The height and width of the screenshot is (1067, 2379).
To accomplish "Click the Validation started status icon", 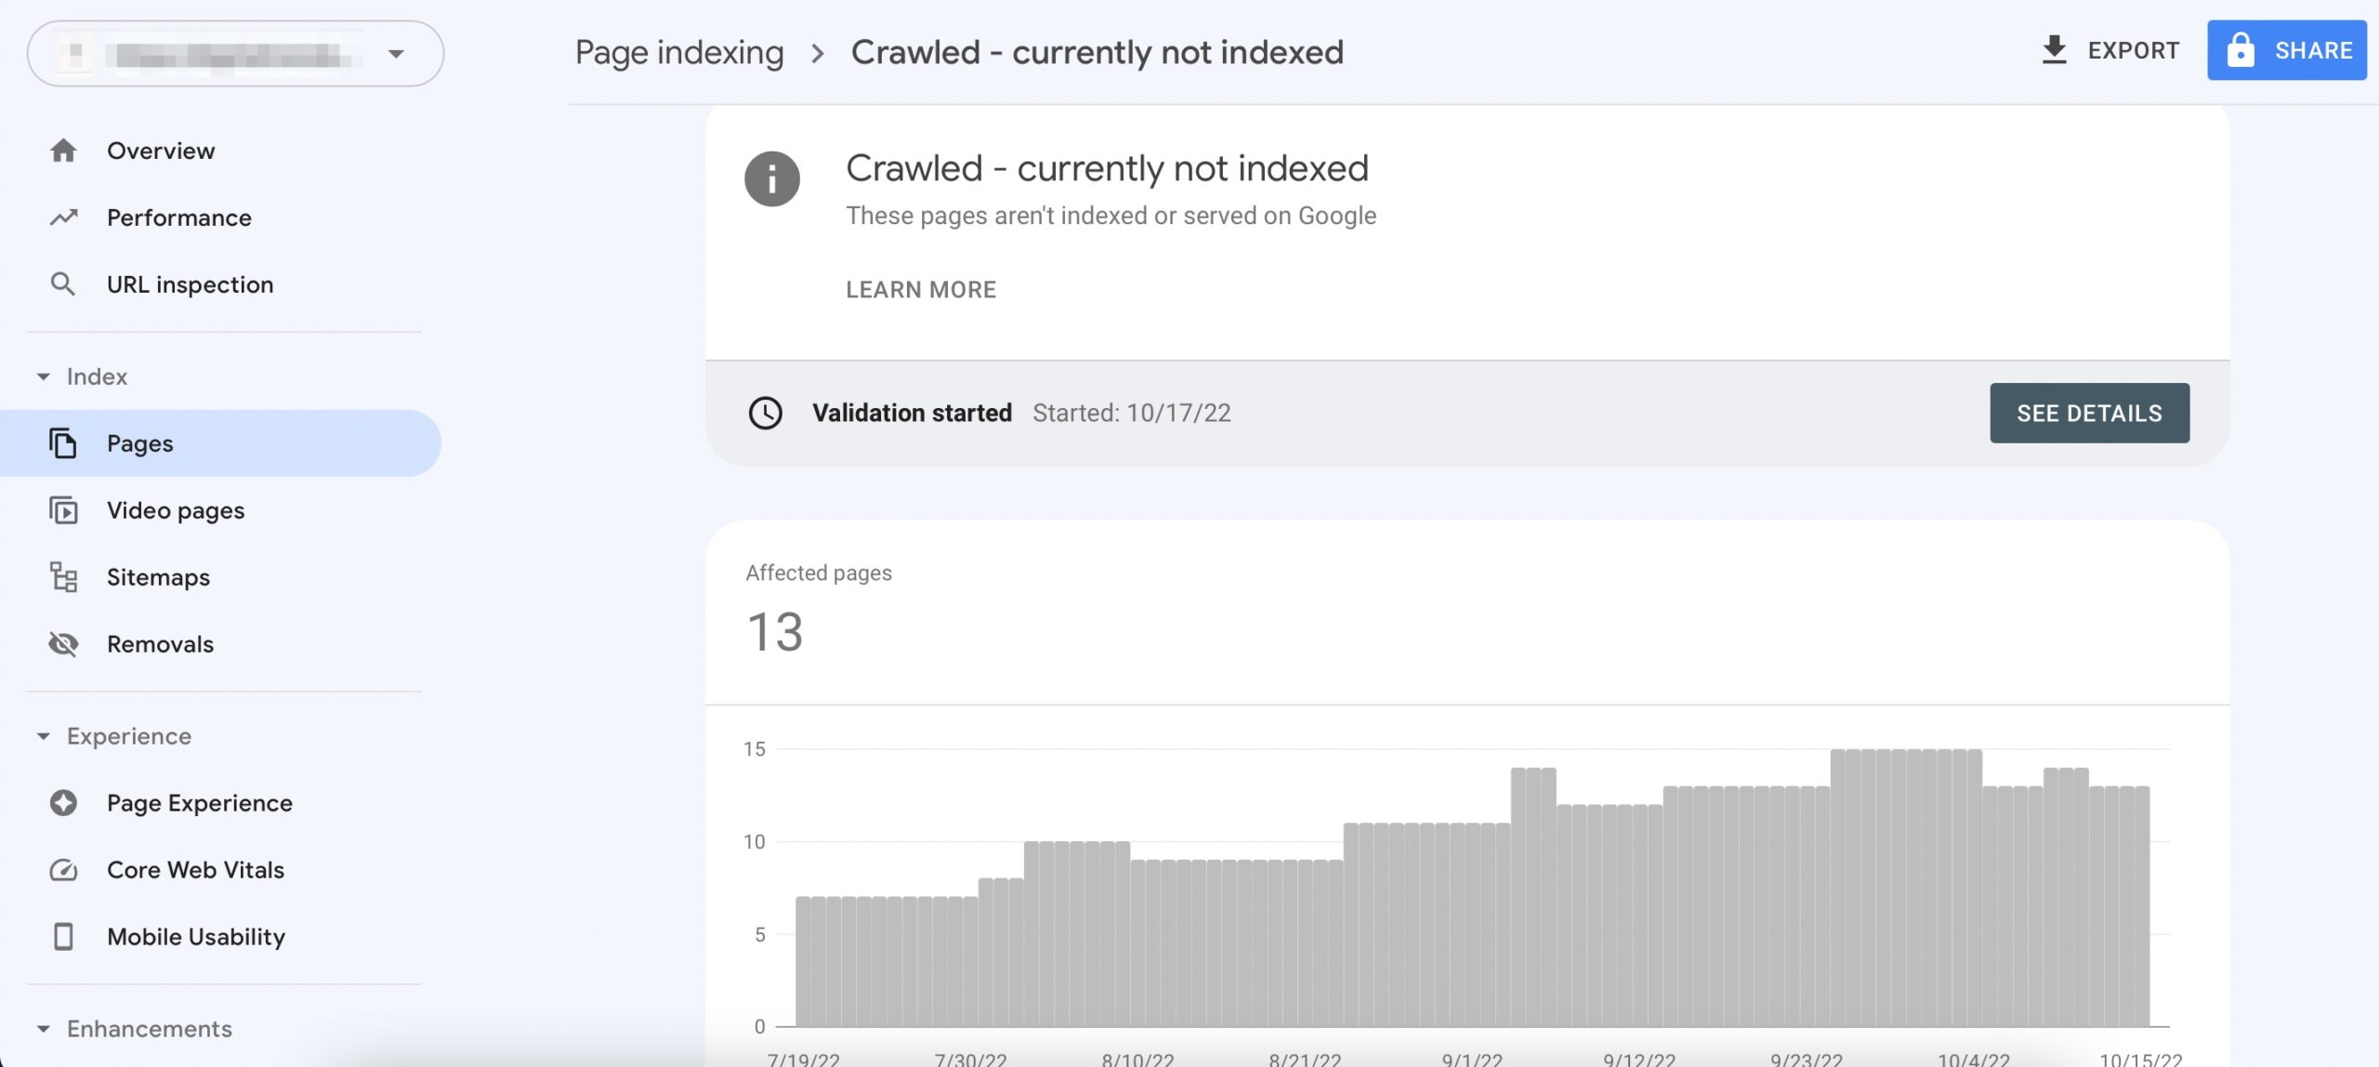I will click(765, 412).
